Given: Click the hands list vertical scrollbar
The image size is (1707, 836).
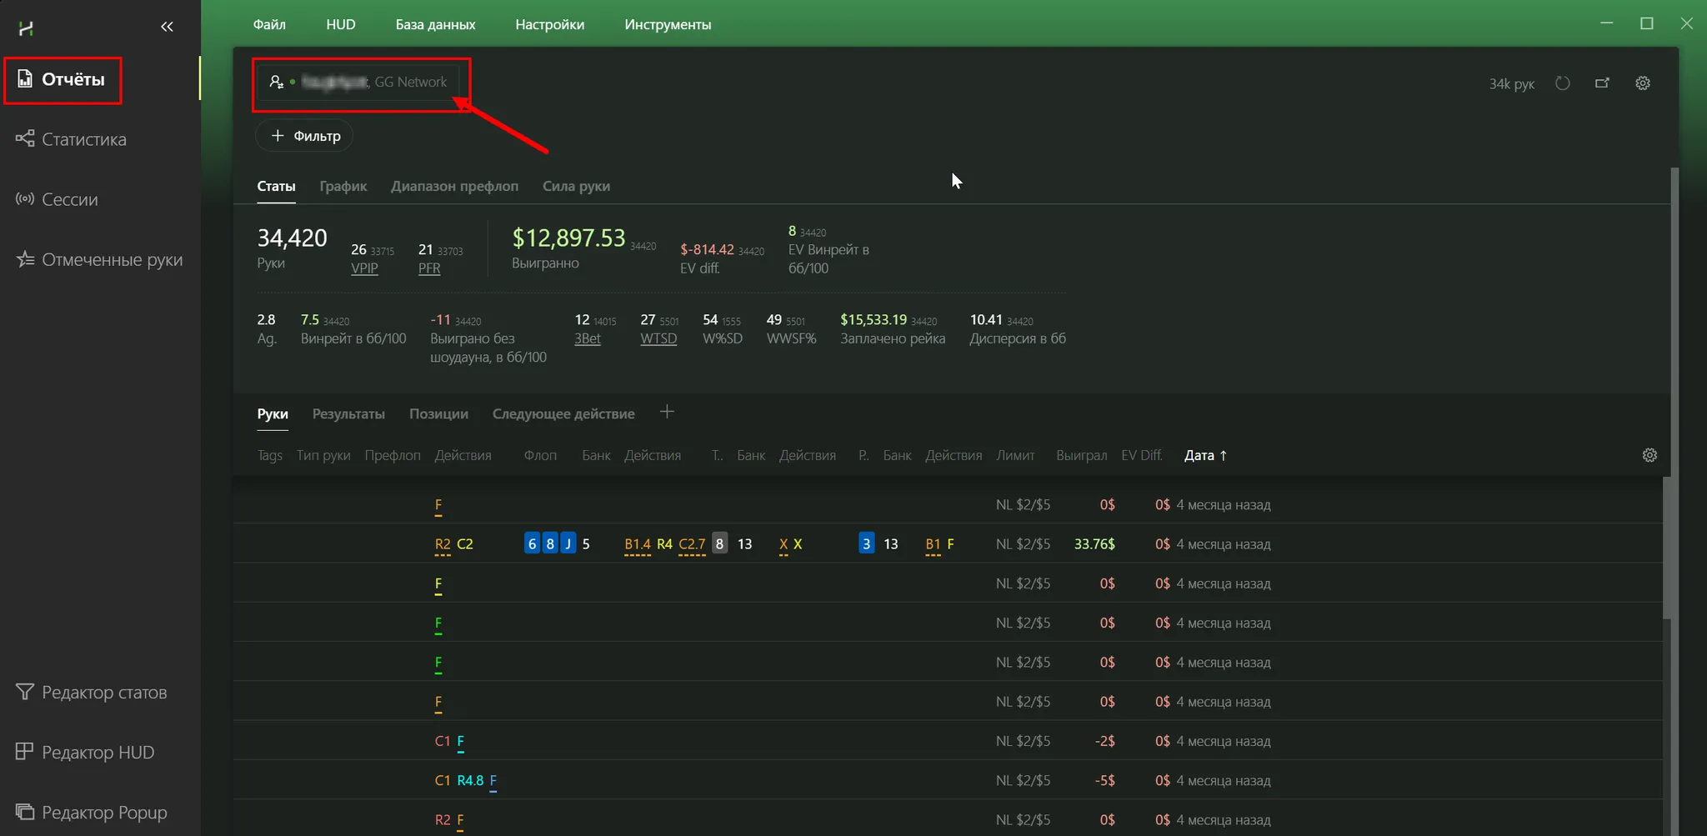Looking at the screenshot, I should click(x=1667, y=547).
